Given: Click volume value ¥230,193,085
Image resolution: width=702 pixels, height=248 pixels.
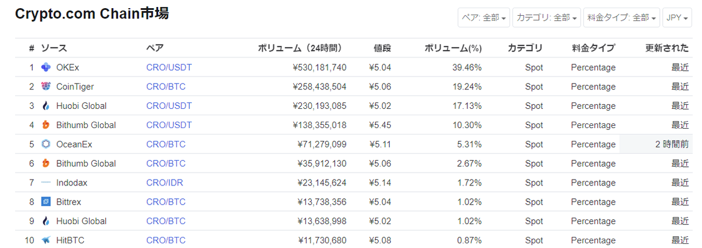Looking at the screenshot, I should click(x=319, y=106).
